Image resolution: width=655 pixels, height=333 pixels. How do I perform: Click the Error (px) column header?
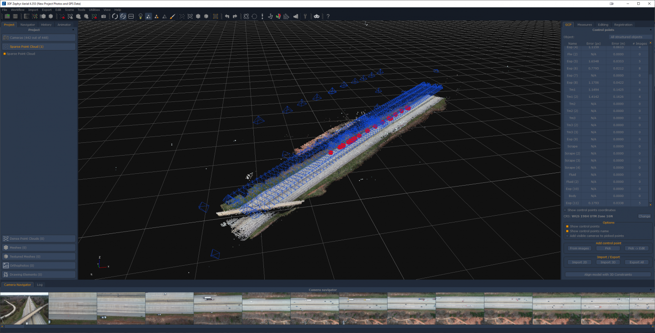click(x=594, y=44)
